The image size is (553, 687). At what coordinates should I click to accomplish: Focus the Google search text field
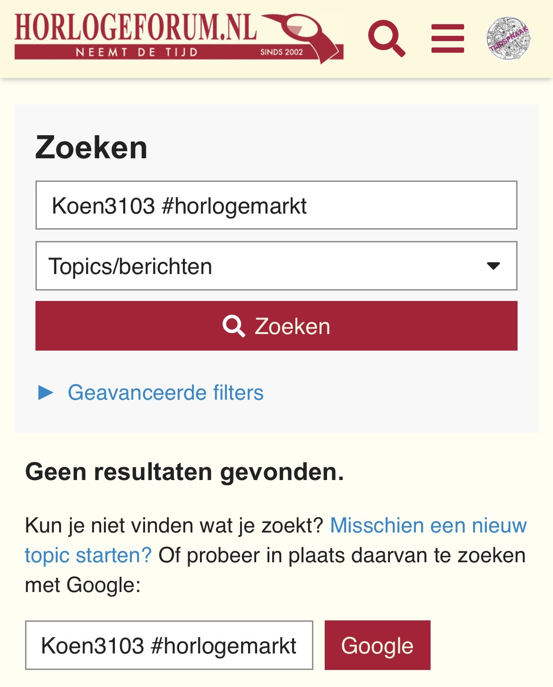click(169, 645)
